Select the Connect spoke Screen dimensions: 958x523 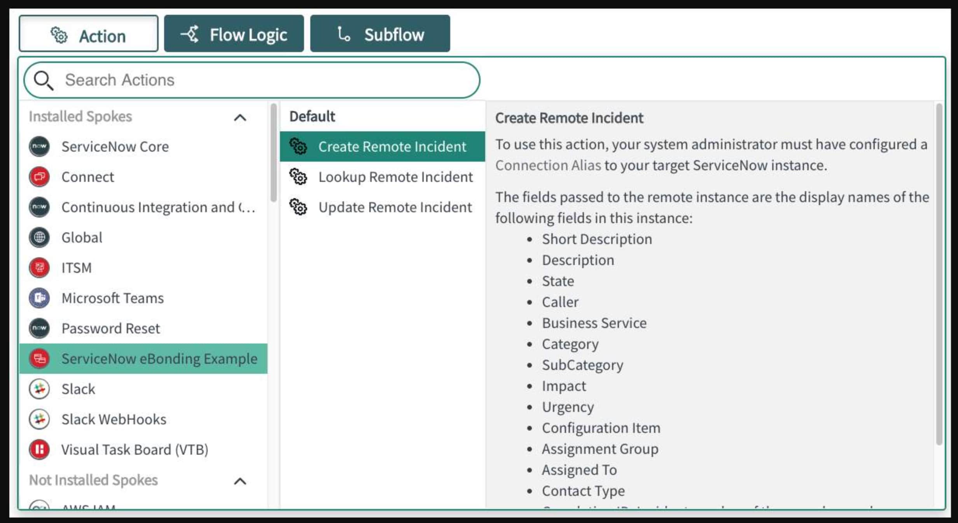click(x=143, y=177)
